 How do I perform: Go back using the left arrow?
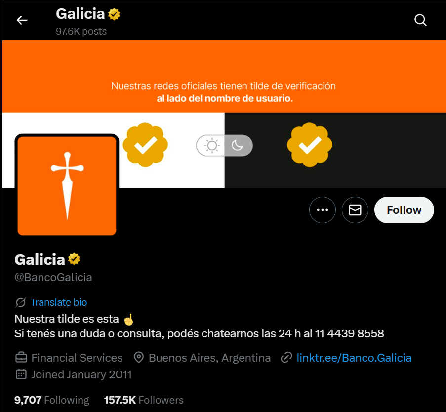(x=22, y=20)
